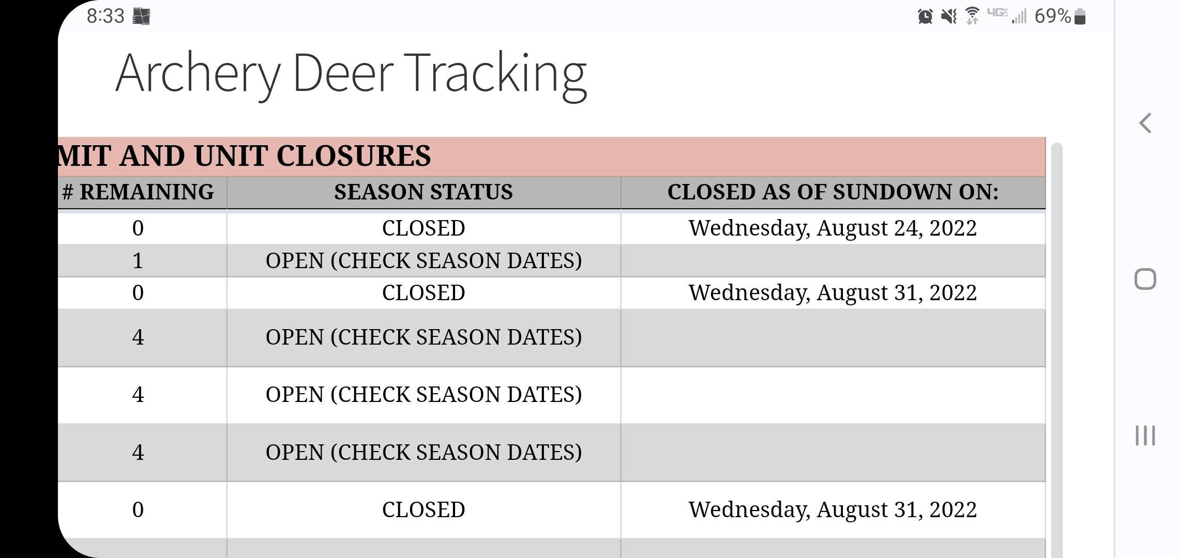Tap the 4G signal strength icon
Image resolution: width=1179 pixels, height=558 pixels.
point(1007,16)
